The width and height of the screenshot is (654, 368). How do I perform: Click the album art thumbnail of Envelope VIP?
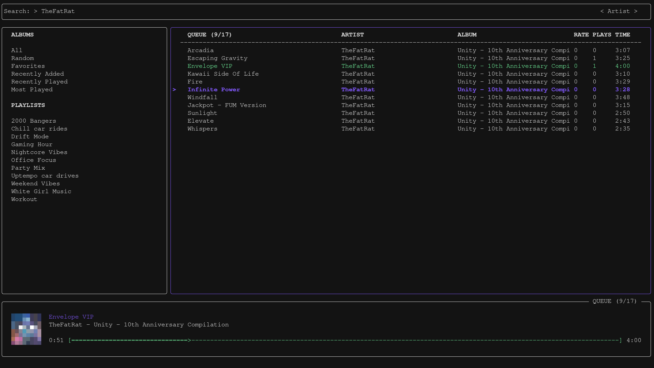tap(26, 329)
